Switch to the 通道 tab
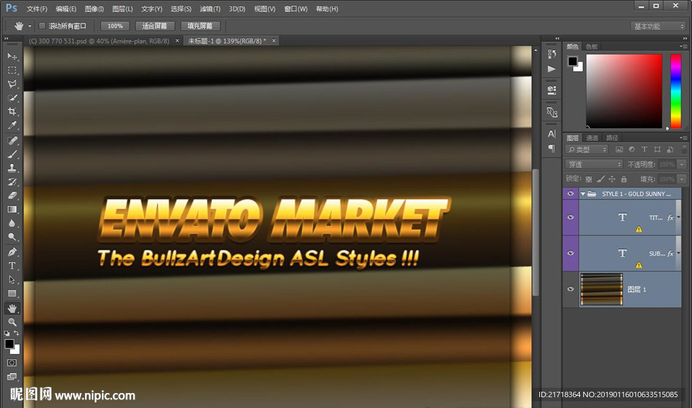This screenshot has height=408, width=692. point(592,138)
